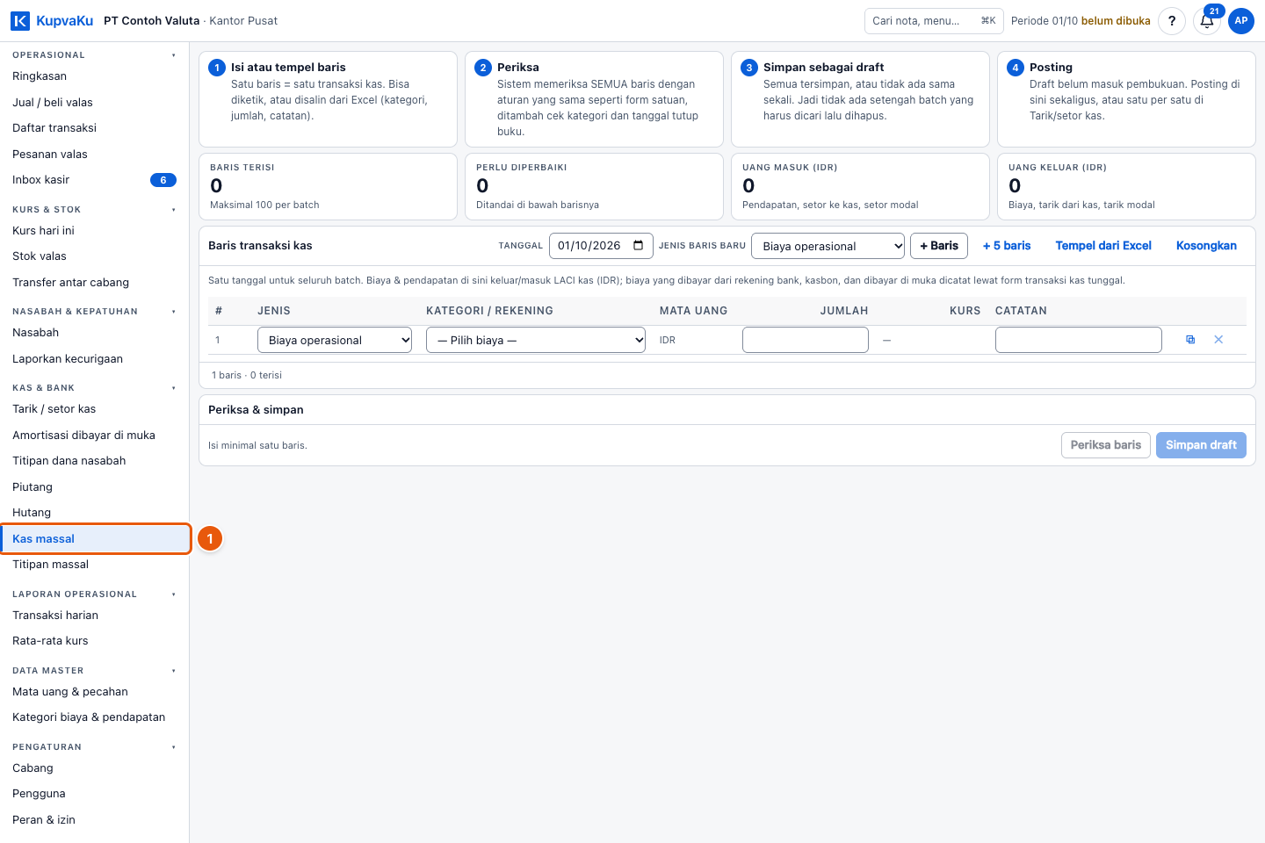
Task: Collapse the LAPORAN OPERASIONAL section
Action: coord(174,594)
